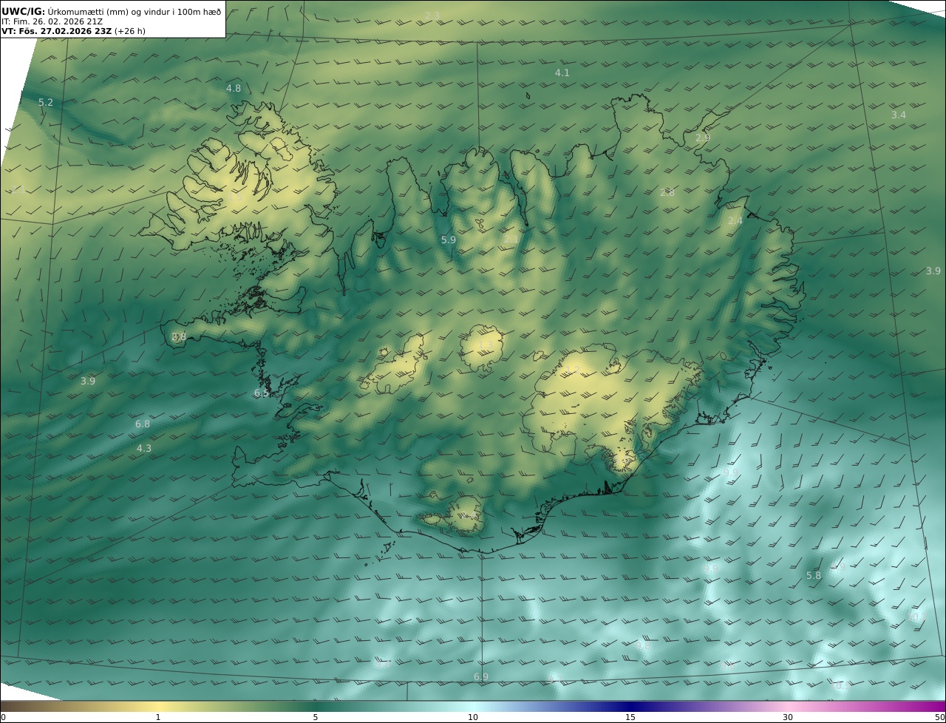The height and width of the screenshot is (723, 946).
Task: Click the 5.2 value label on the map
Action: pos(46,103)
